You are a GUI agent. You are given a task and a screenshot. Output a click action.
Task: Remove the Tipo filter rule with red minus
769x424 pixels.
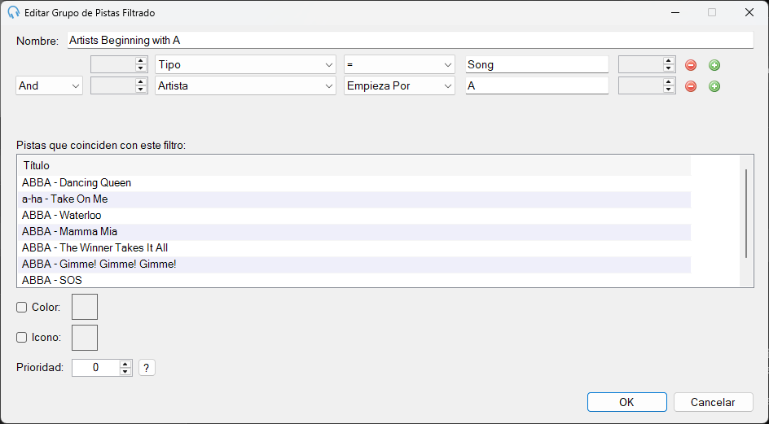coord(691,65)
